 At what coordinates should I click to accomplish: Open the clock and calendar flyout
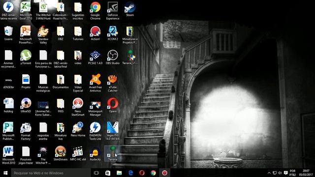pos(306,173)
